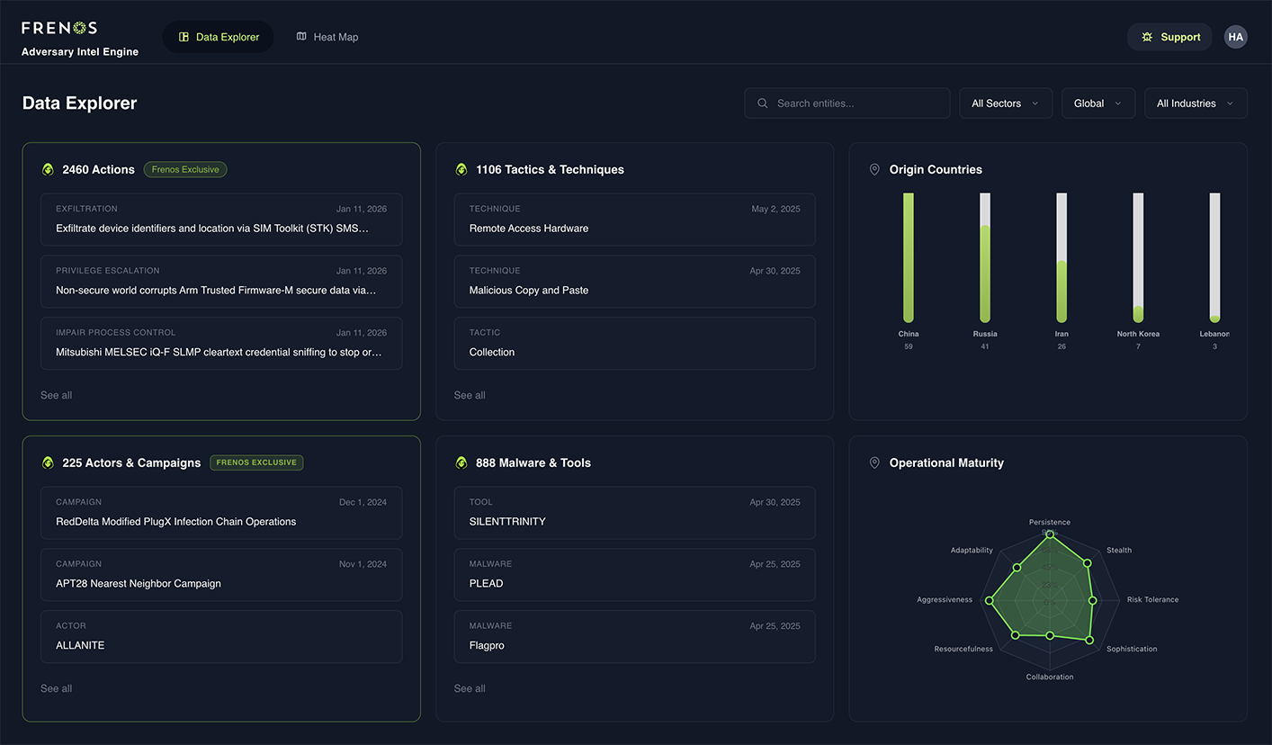Select the globe icon beside 2460 Actions
1272x745 pixels.
tap(47, 169)
